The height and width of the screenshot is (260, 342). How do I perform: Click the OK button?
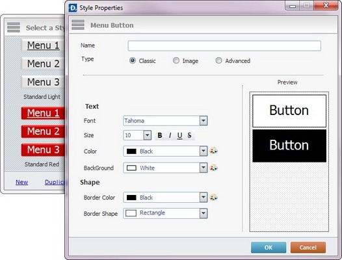[x=269, y=248]
